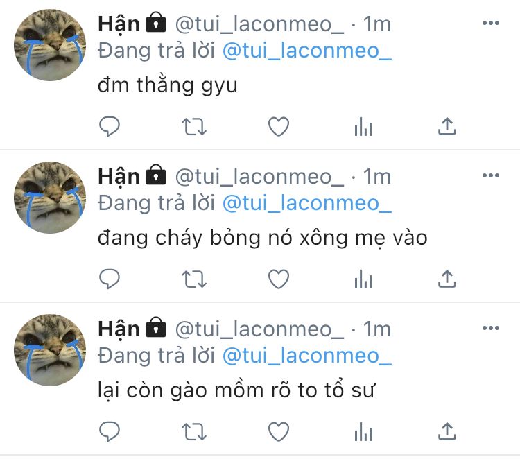Like the "lại còn gào mồm" tweet
This screenshot has width=520, height=459.
(279, 432)
